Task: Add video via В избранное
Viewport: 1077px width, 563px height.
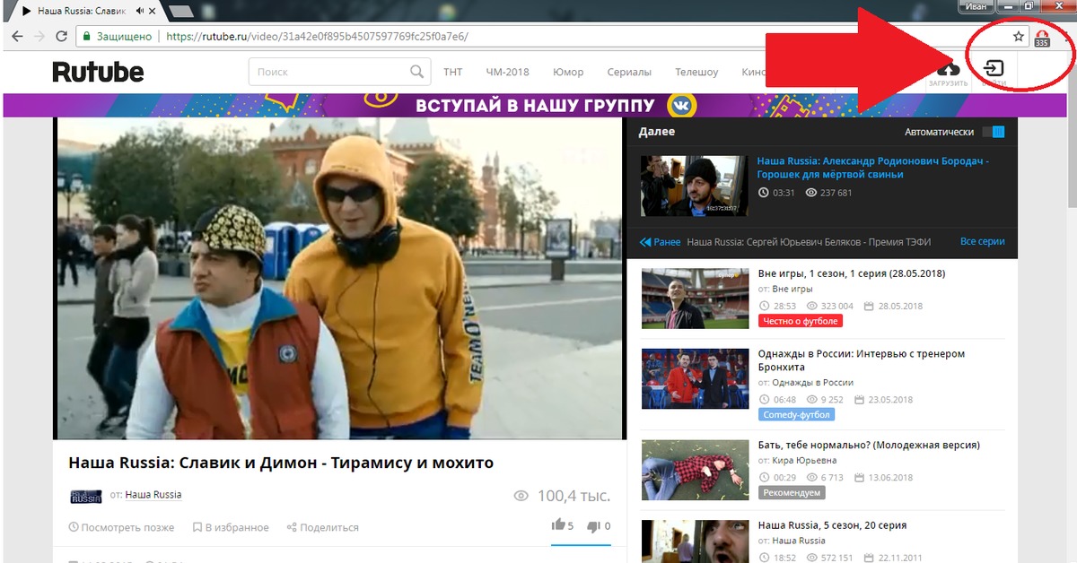Action: 231,527
